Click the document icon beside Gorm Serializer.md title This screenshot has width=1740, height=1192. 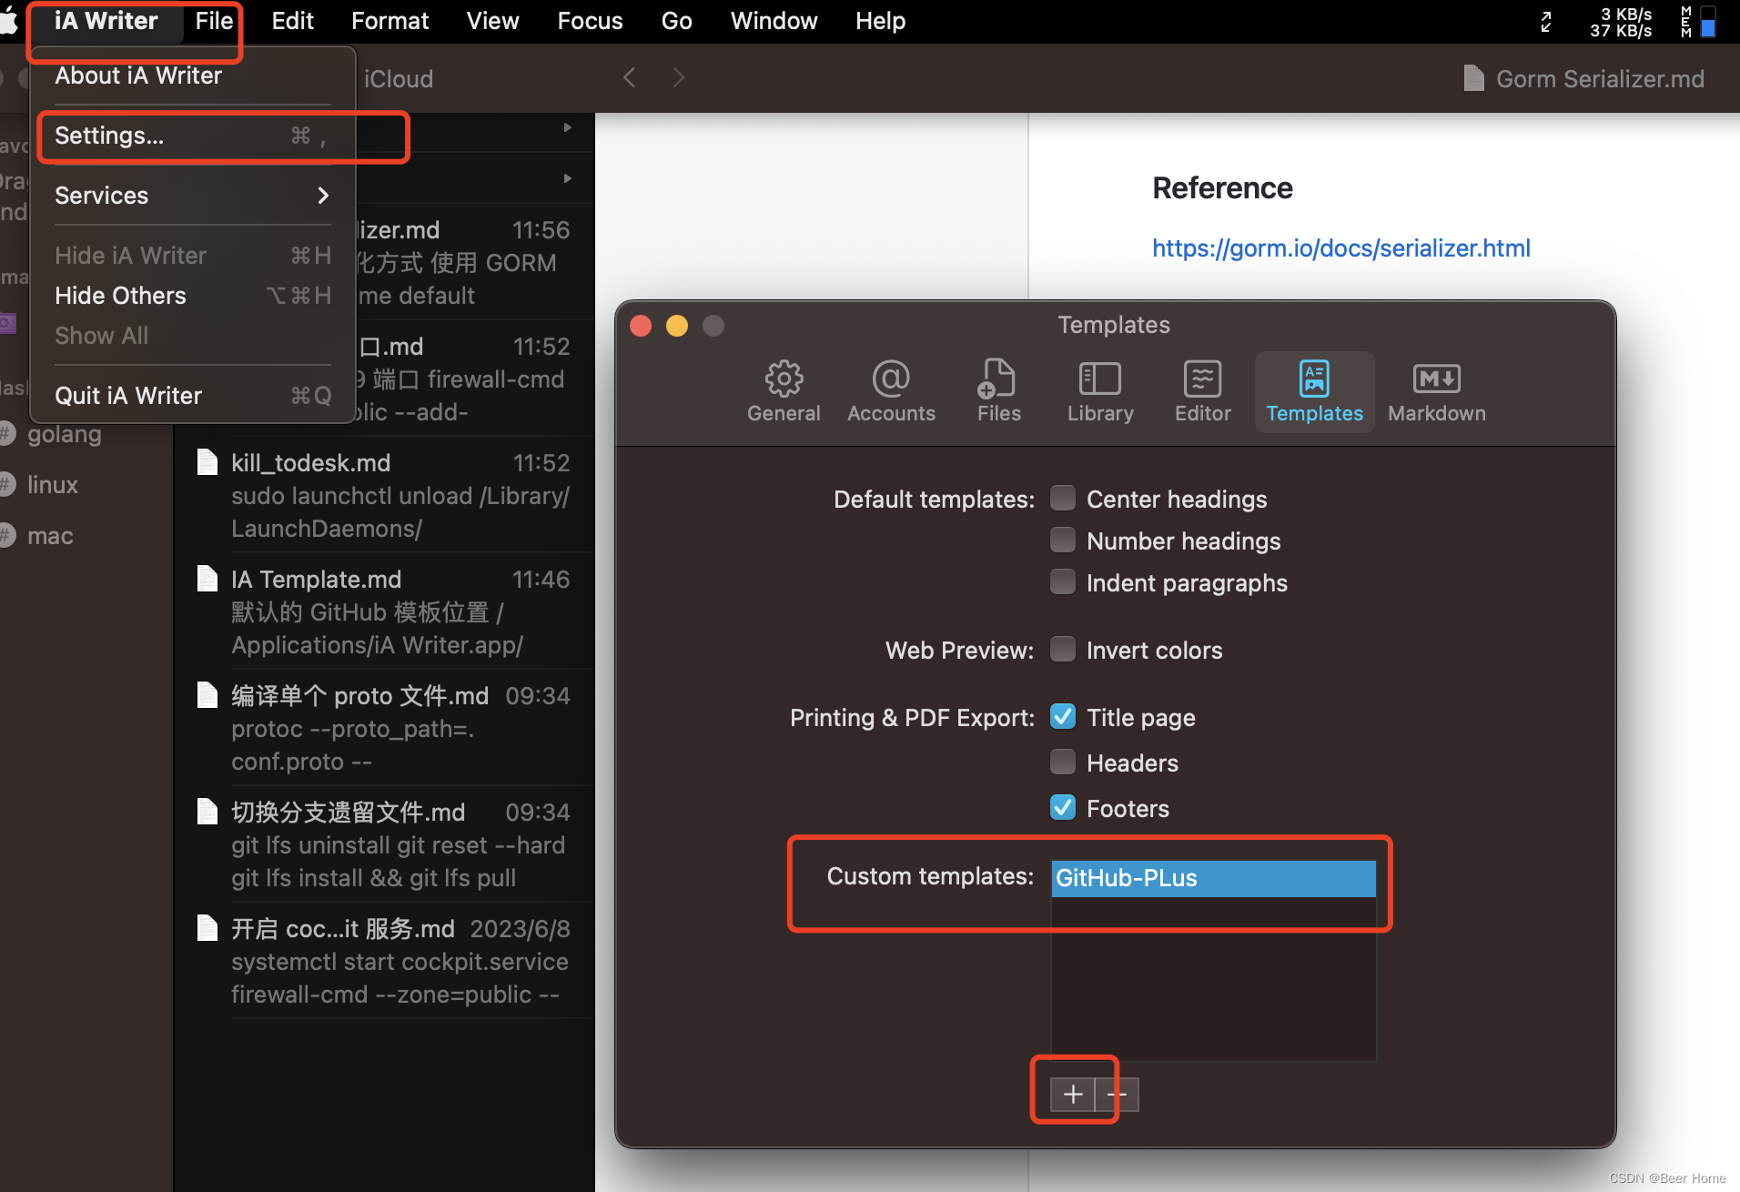click(x=1473, y=78)
